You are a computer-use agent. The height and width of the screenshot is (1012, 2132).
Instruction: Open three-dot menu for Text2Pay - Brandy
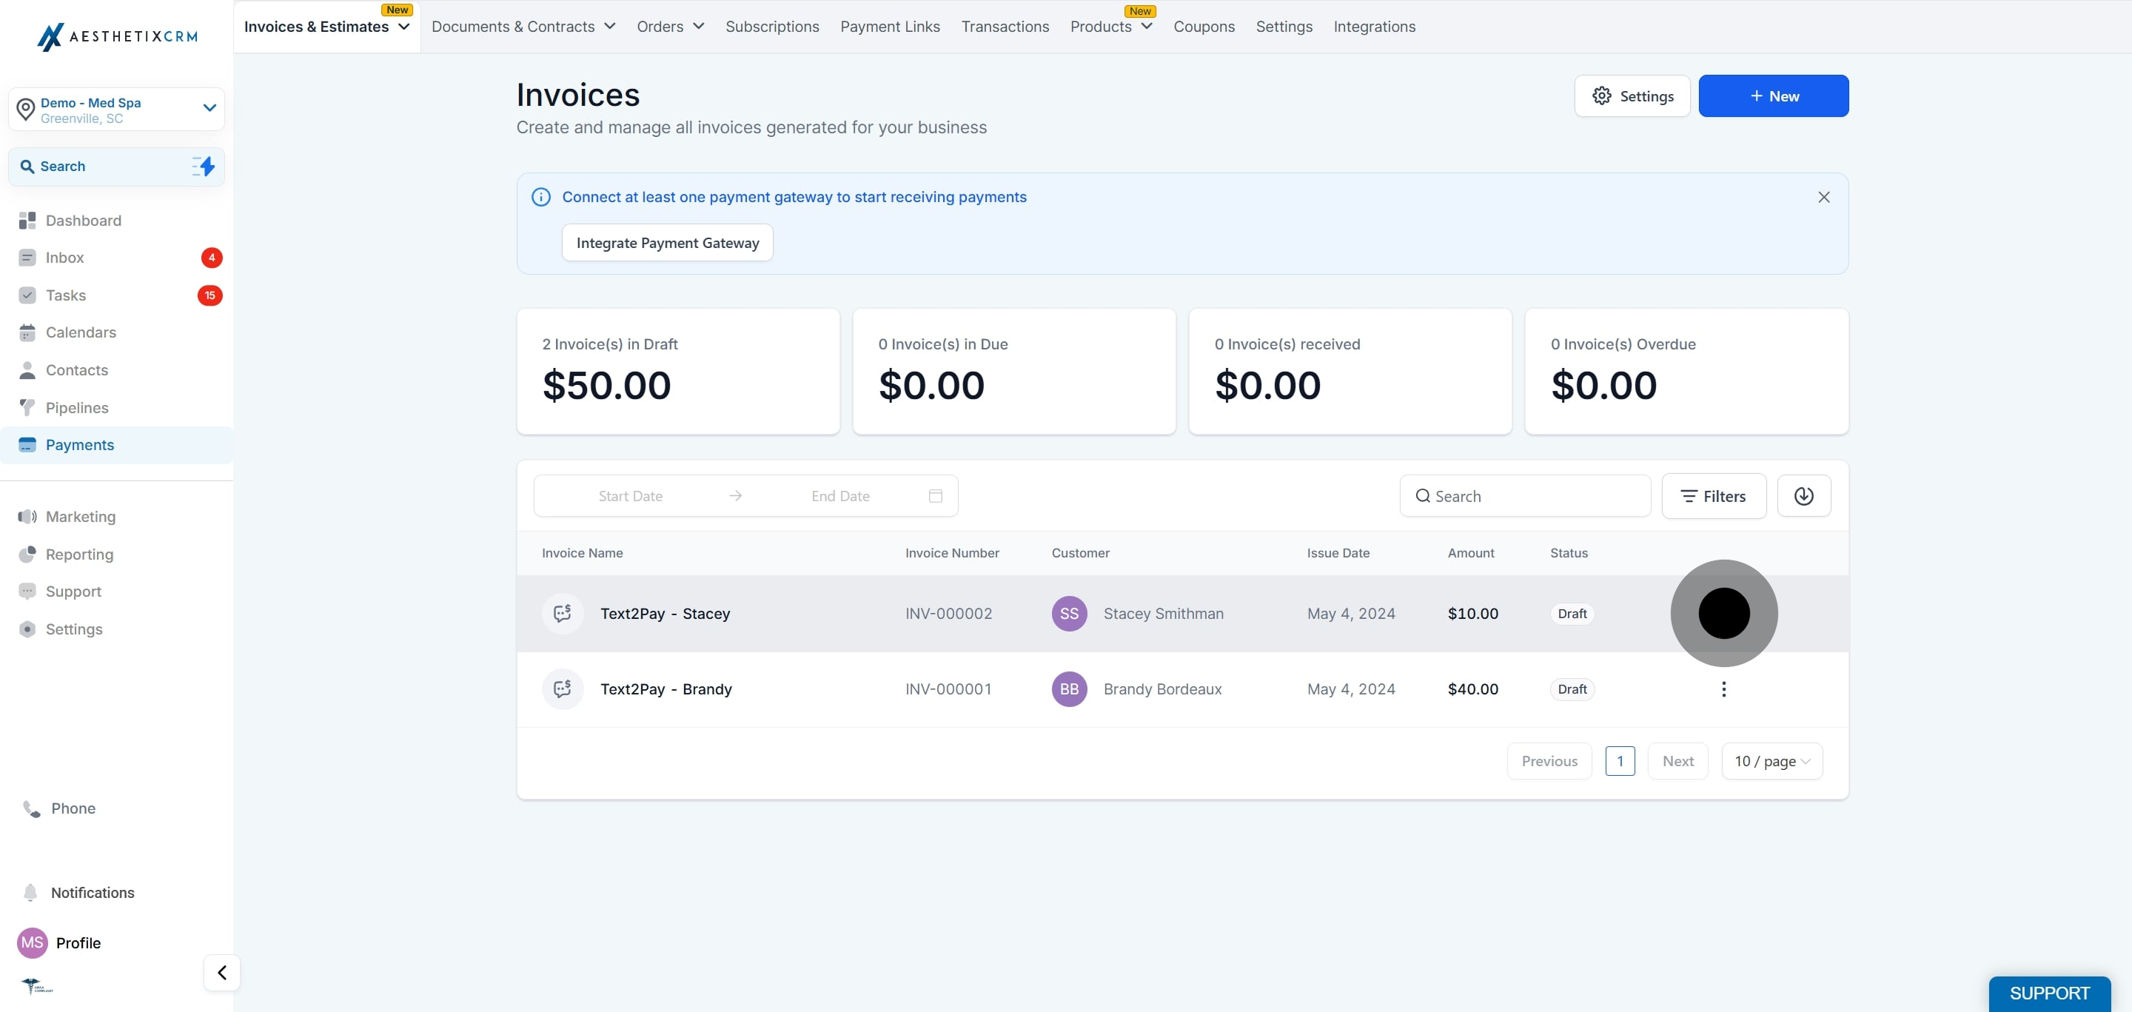[1724, 689]
